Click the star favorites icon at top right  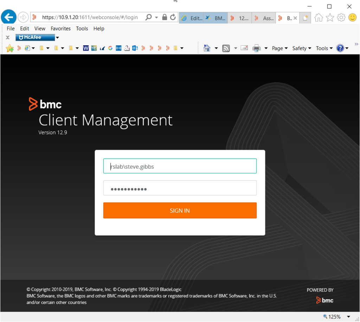(x=330, y=18)
